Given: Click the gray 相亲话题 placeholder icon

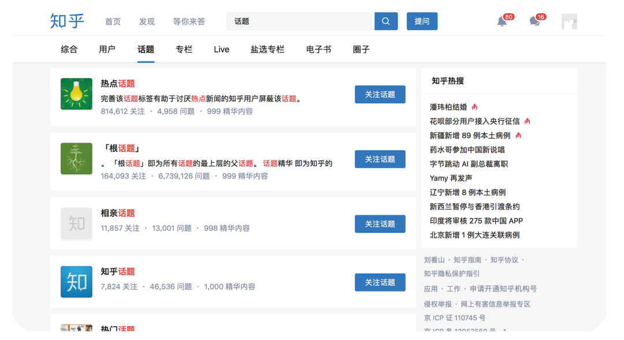Looking at the screenshot, I should [x=76, y=223].
